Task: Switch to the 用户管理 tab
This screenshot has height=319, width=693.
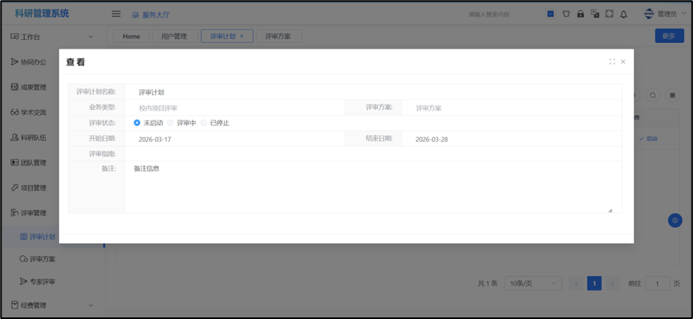Action: (x=174, y=36)
